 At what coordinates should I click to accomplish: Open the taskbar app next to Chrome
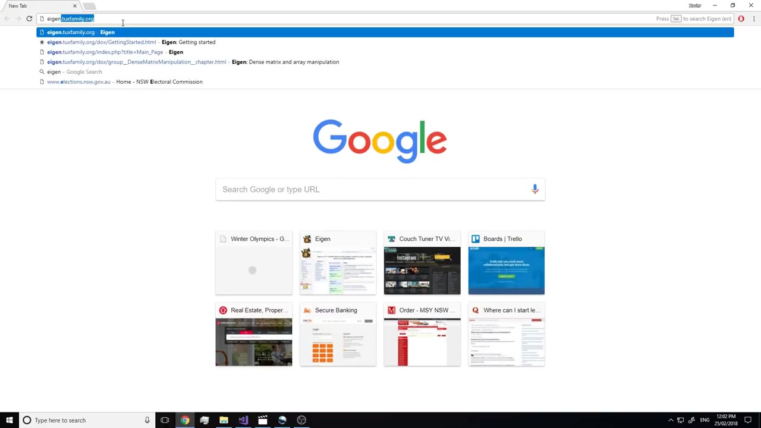pyautogui.click(x=205, y=420)
